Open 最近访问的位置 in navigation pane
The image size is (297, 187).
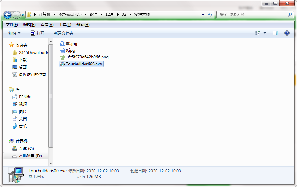[x=29, y=74]
